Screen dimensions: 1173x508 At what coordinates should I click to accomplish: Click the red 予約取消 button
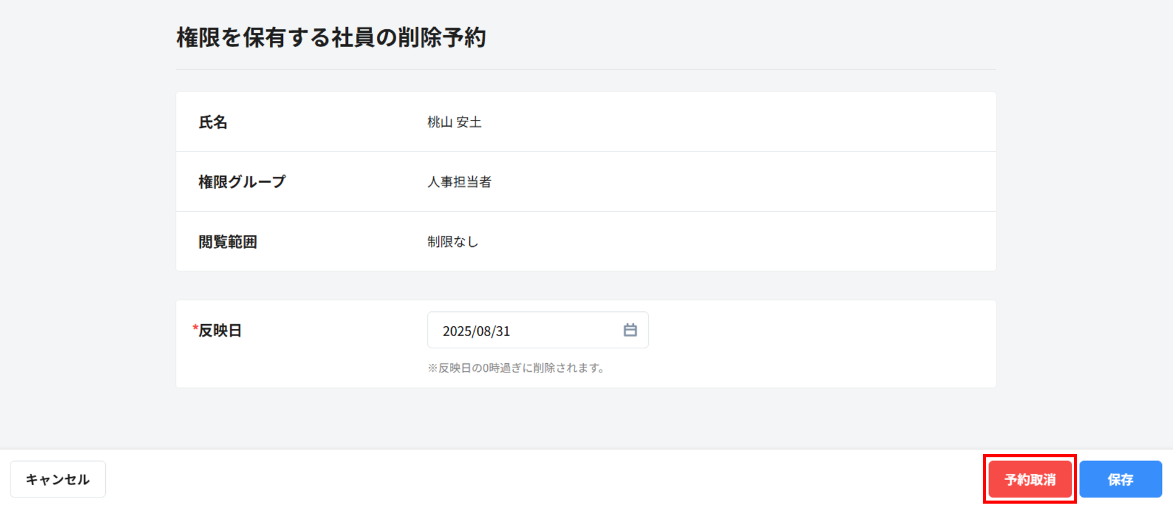pos(1029,480)
